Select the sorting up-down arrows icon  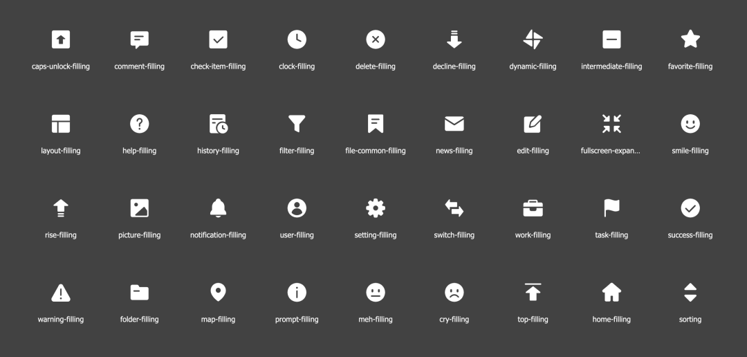point(690,292)
